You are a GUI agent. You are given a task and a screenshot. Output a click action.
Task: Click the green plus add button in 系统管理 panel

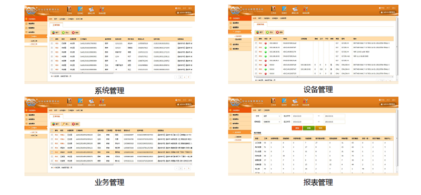coord(65,32)
